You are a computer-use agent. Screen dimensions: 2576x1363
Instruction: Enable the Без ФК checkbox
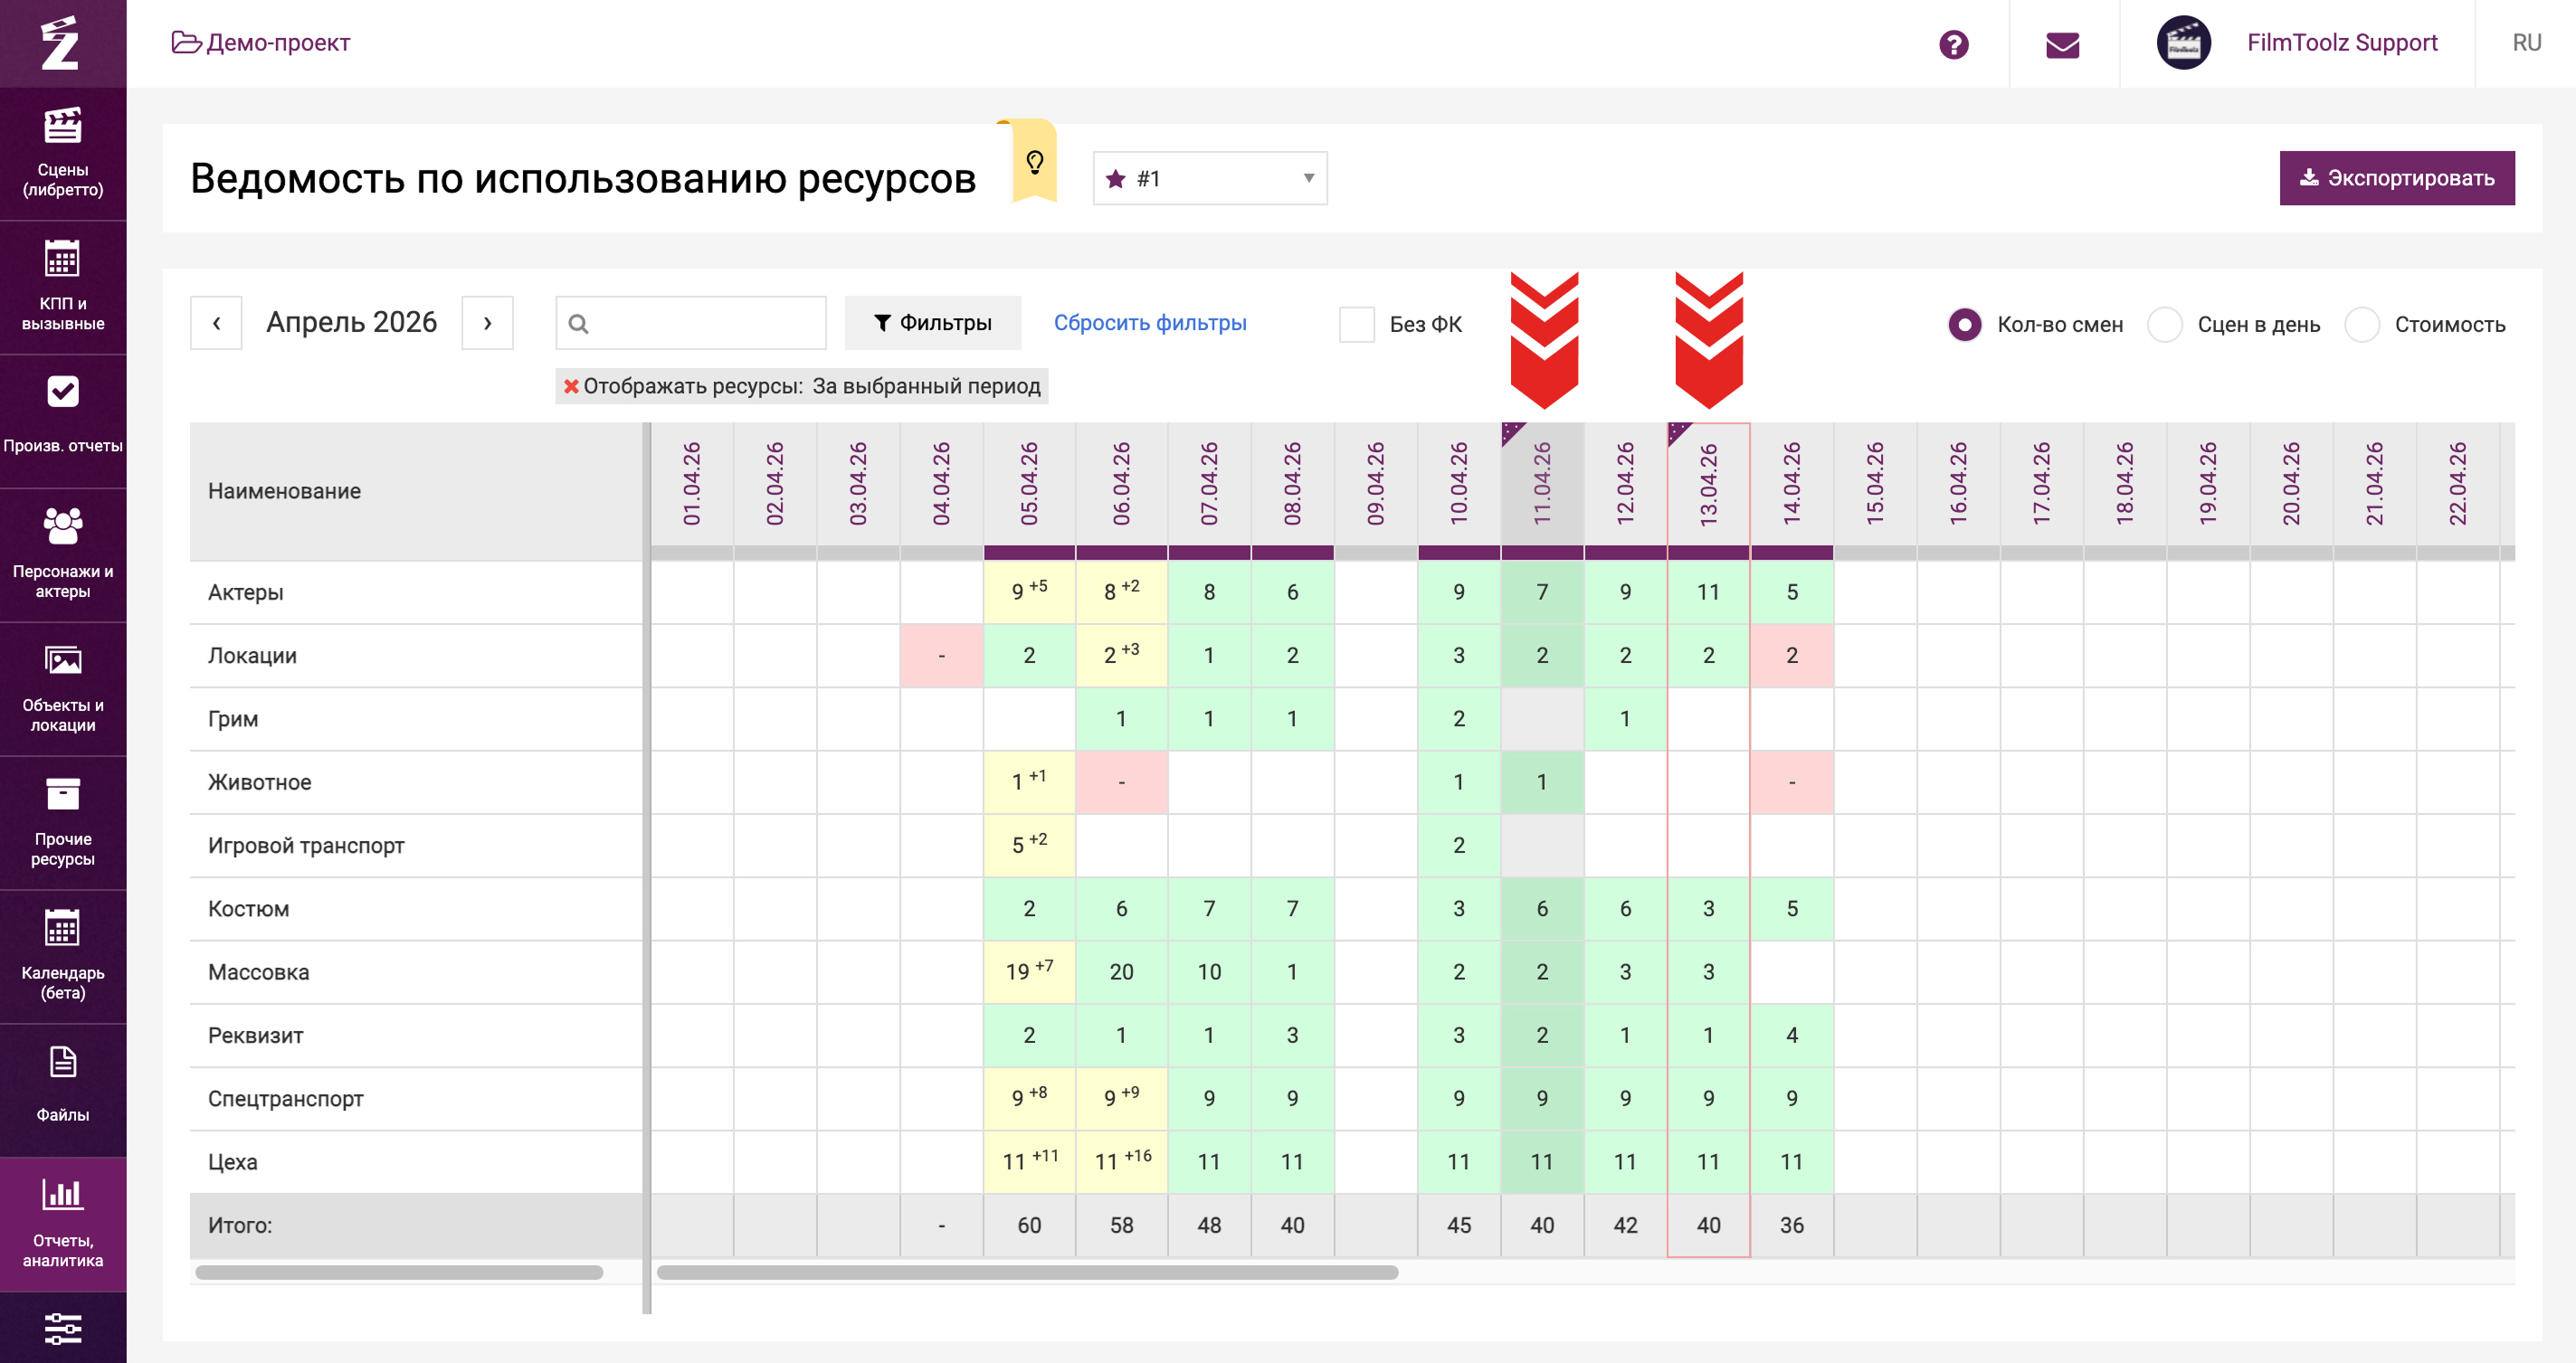pyautogui.click(x=1356, y=324)
